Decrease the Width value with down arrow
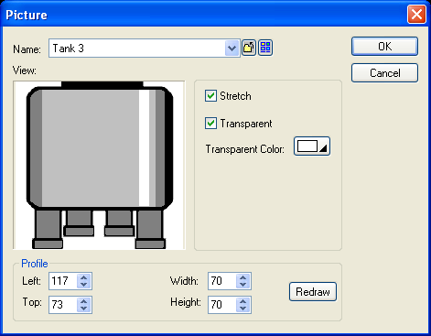This screenshot has height=336, width=431. [243, 285]
